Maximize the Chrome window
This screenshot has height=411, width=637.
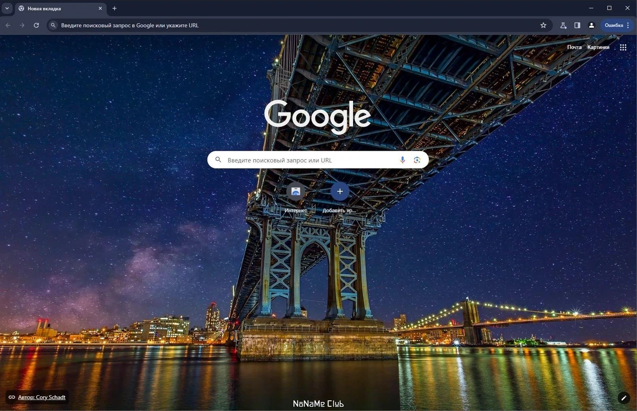(609, 8)
